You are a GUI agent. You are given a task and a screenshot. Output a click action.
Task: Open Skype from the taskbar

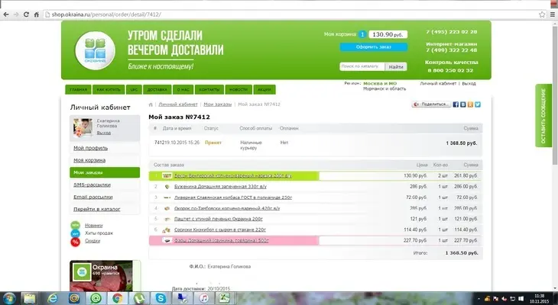[161, 298]
